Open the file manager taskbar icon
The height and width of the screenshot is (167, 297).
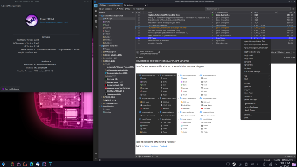pos(25,164)
